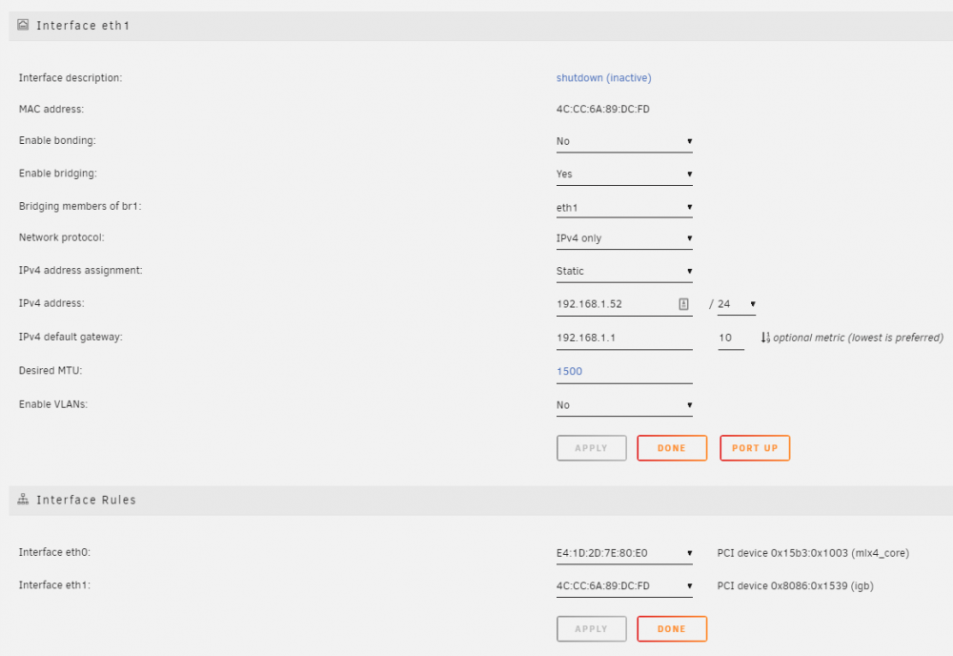Click PCI device 0x8086:0x1539 (igb) text
The image size is (953, 656).
tap(796, 586)
